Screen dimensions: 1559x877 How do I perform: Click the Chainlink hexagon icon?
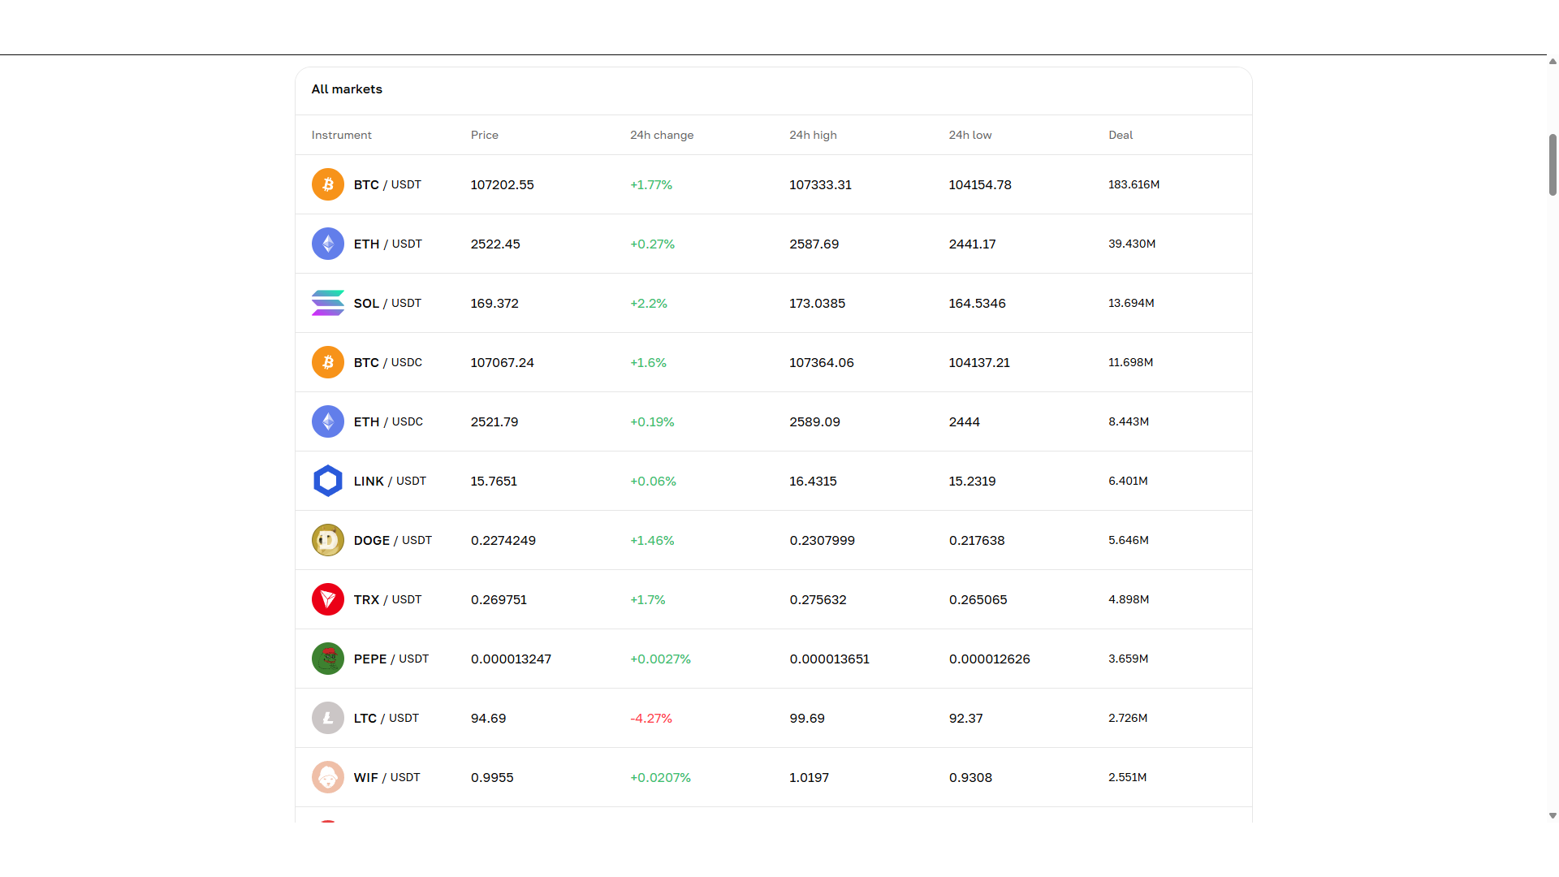[328, 481]
